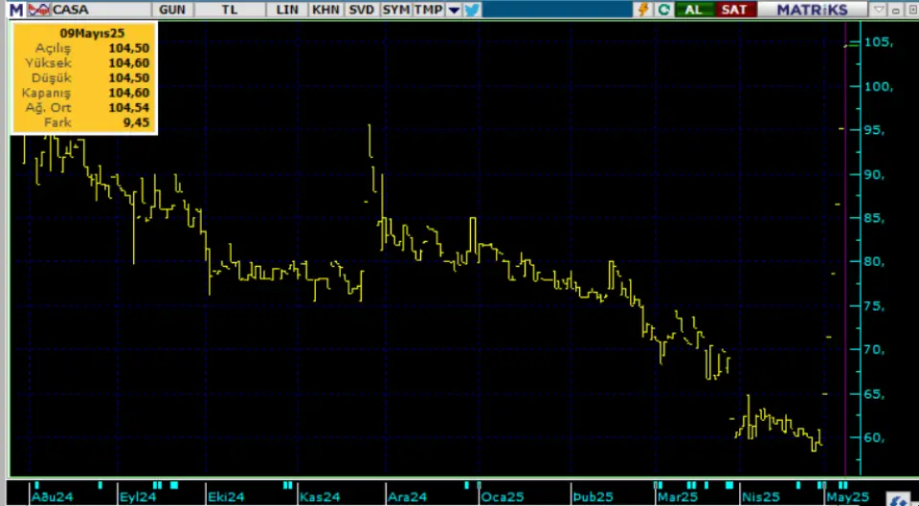Screen dimensions: 919x506
Task: Click the Oca25 date axis label
Action: tap(503, 497)
